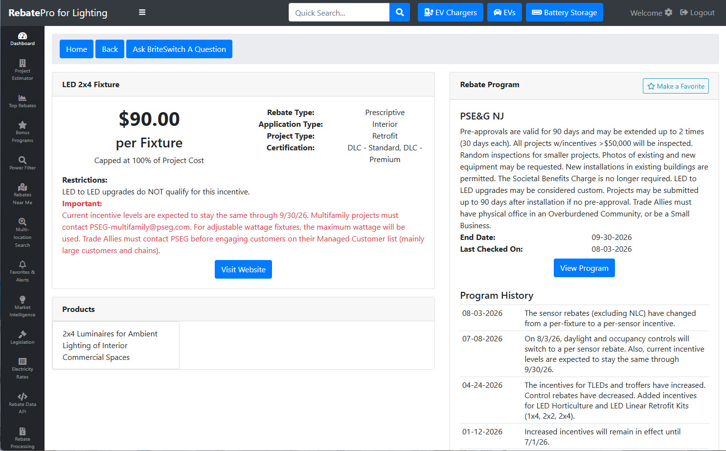The image size is (726, 451).
Task: Toggle the hamburger menu icon
Action: [x=142, y=12]
